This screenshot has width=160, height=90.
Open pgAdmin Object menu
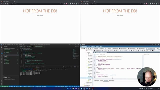pyautogui.click(x=93, y=46)
